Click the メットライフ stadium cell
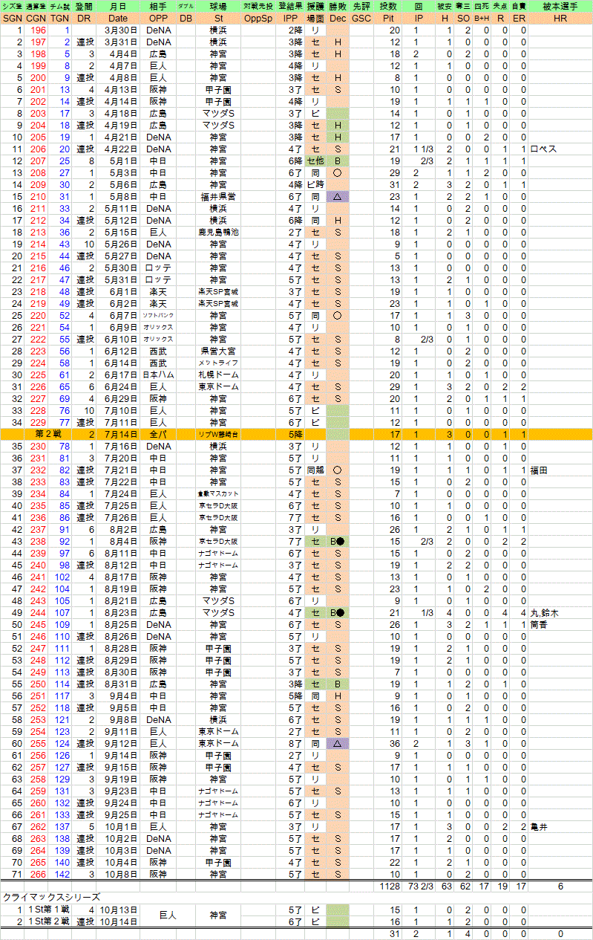Screen dimensions: 593x940 click(x=218, y=363)
